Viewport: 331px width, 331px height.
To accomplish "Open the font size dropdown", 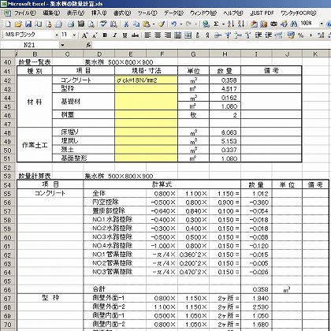I will 75,35.
